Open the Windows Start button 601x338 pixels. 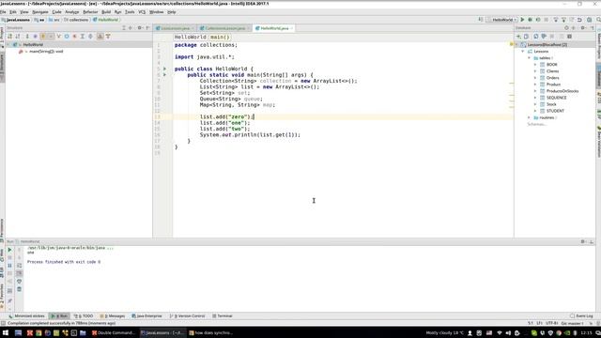[6, 332]
